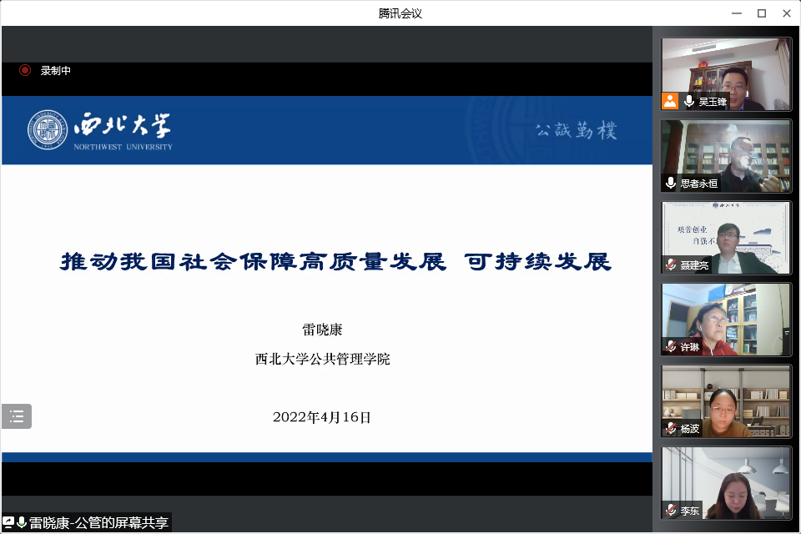Click muted microphone icon for 杨波
The image size is (801, 534).
click(670, 428)
